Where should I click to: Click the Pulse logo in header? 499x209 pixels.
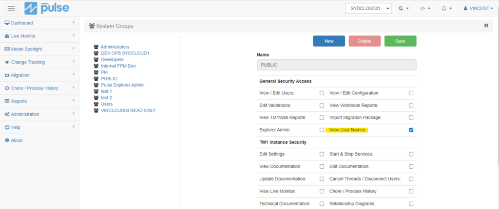47,8
